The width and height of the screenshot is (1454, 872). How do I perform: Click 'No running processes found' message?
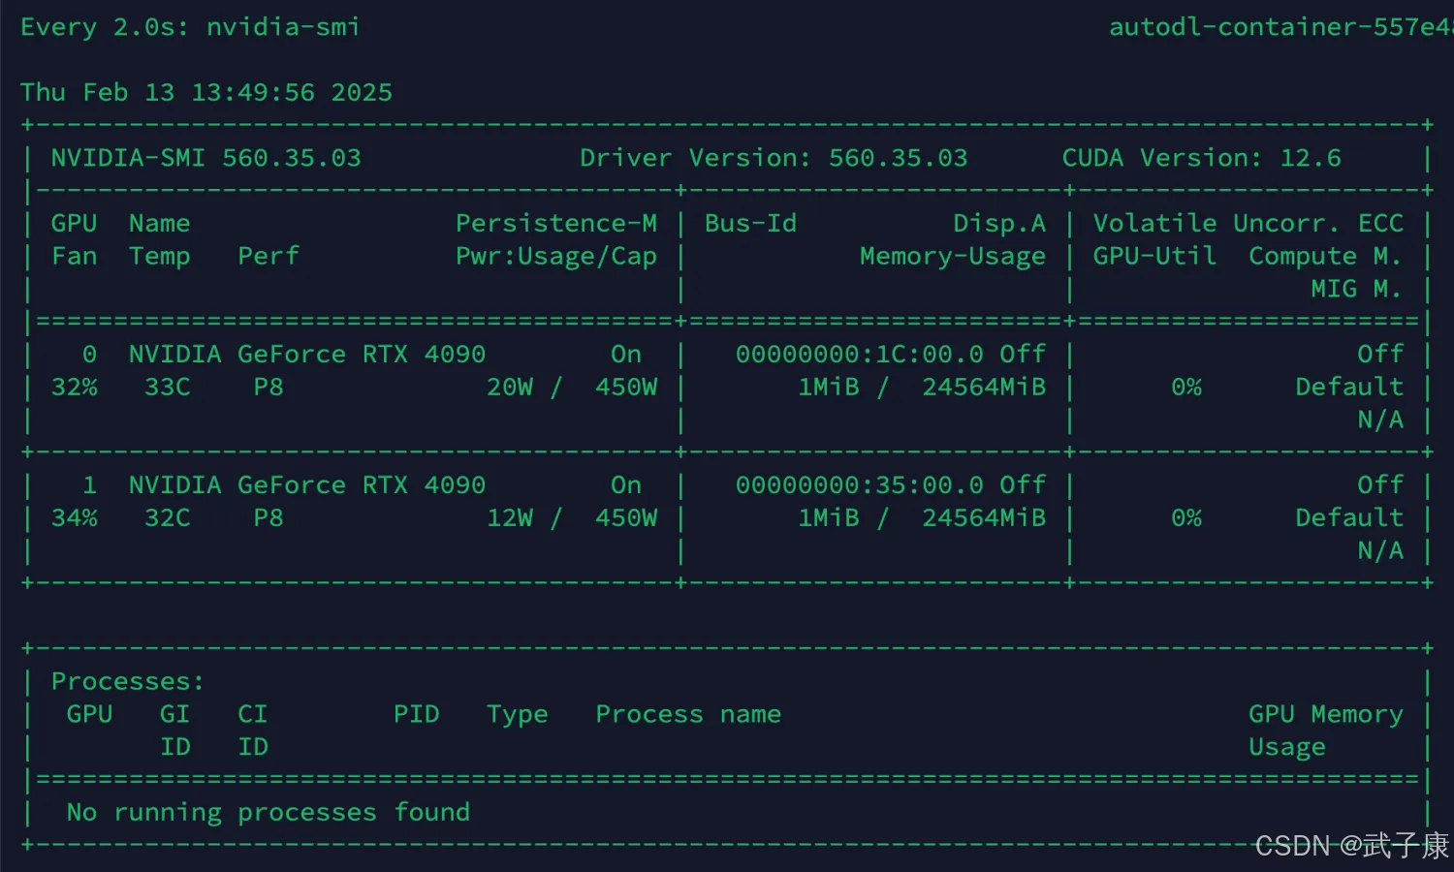pos(268,813)
